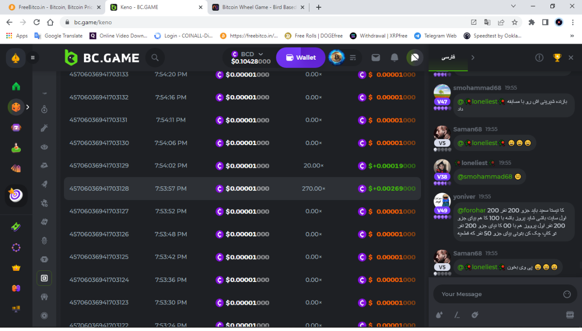582x331 pixels.
Task: Click the gold trophy icon in chat header
Action: tap(557, 58)
